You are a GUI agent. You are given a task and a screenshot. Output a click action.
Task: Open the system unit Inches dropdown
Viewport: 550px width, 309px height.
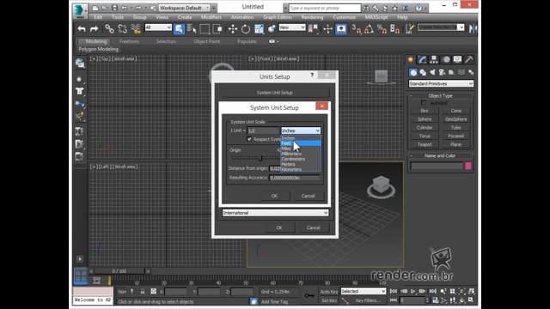pos(301,130)
